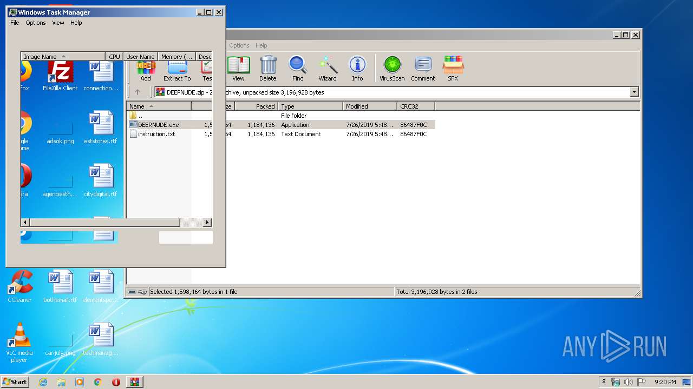Run VirusScan on the archive
The image size is (693, 389).
click(x=392, y=69)
